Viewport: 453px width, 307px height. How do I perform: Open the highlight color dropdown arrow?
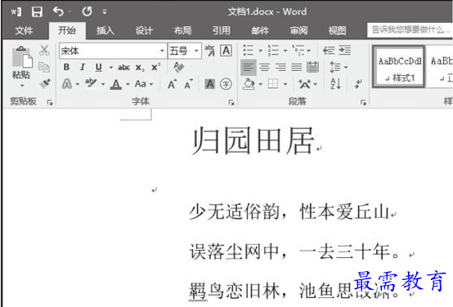pos(103,84)
